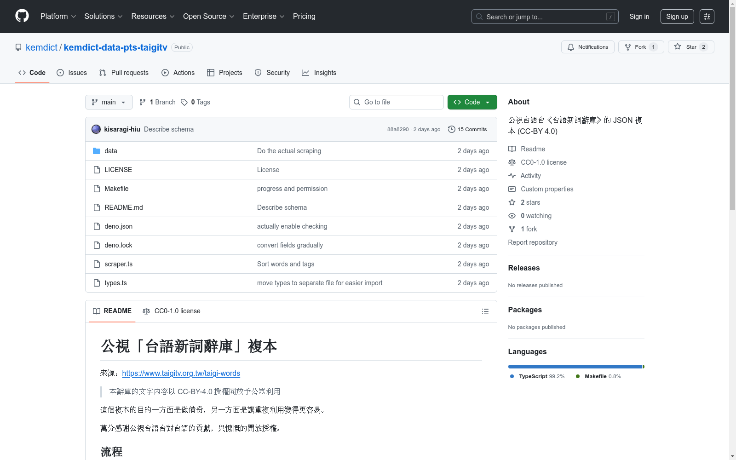Select the CC0-1.0 license tab in the readme panel
The height and width of the screenshot is (460, 736).
point(172,311)
